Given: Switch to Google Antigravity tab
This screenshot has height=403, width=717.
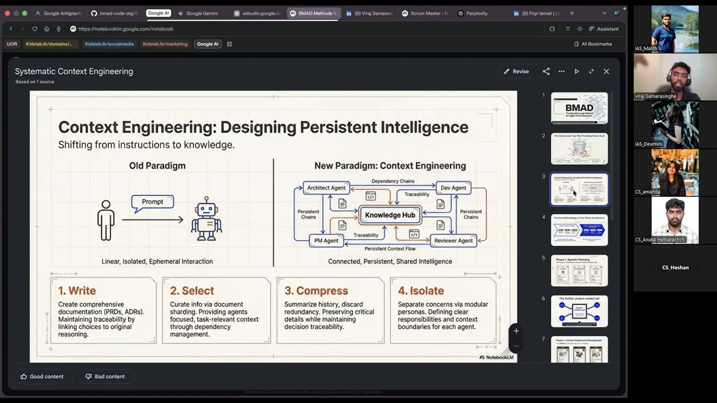Looking at the screenshot, I should pos(58,13).
